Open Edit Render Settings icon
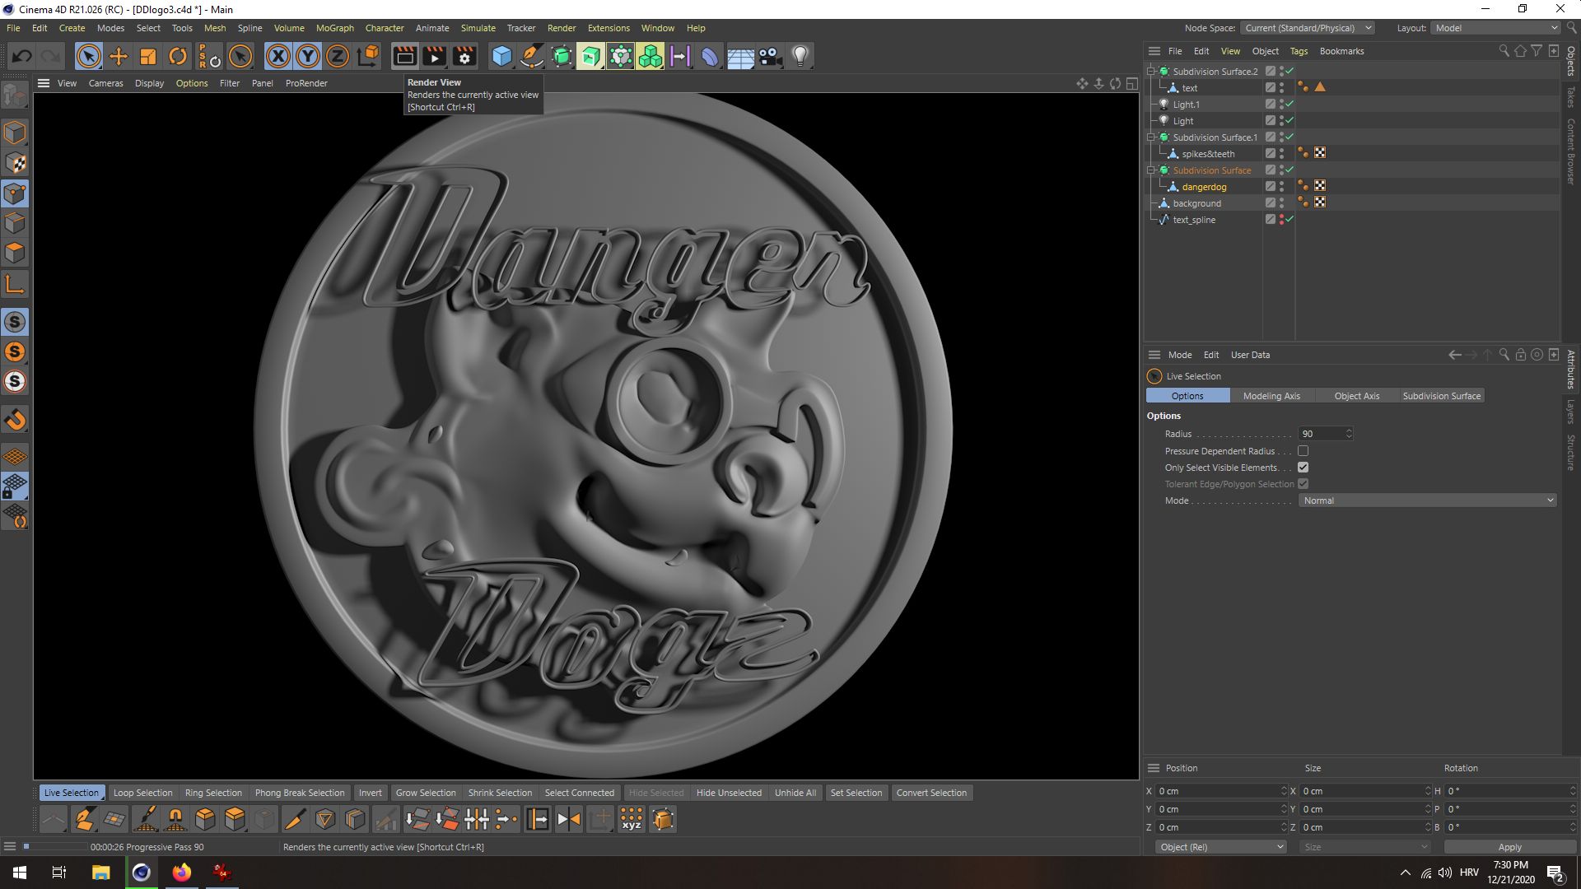 (x=464, y=56)
